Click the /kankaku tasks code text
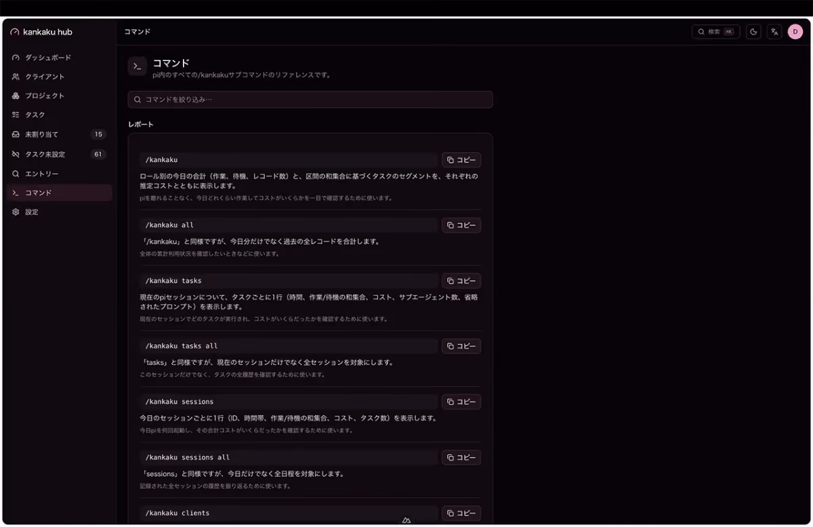 tap(173, 281)
